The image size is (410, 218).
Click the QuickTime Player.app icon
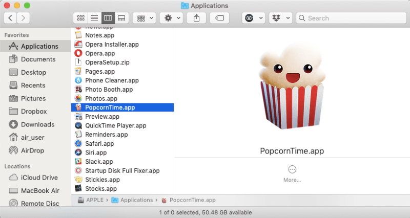[x=78, y=125]
